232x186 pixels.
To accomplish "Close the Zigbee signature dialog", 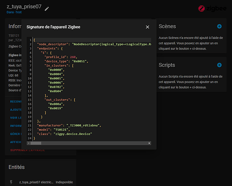I will coord(148,27).
